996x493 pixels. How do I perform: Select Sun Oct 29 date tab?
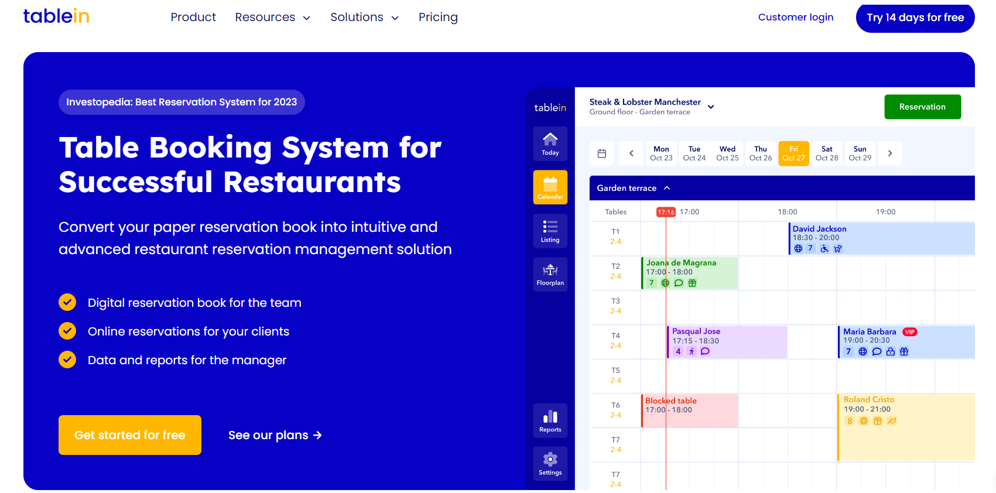[x=860, y=153]
